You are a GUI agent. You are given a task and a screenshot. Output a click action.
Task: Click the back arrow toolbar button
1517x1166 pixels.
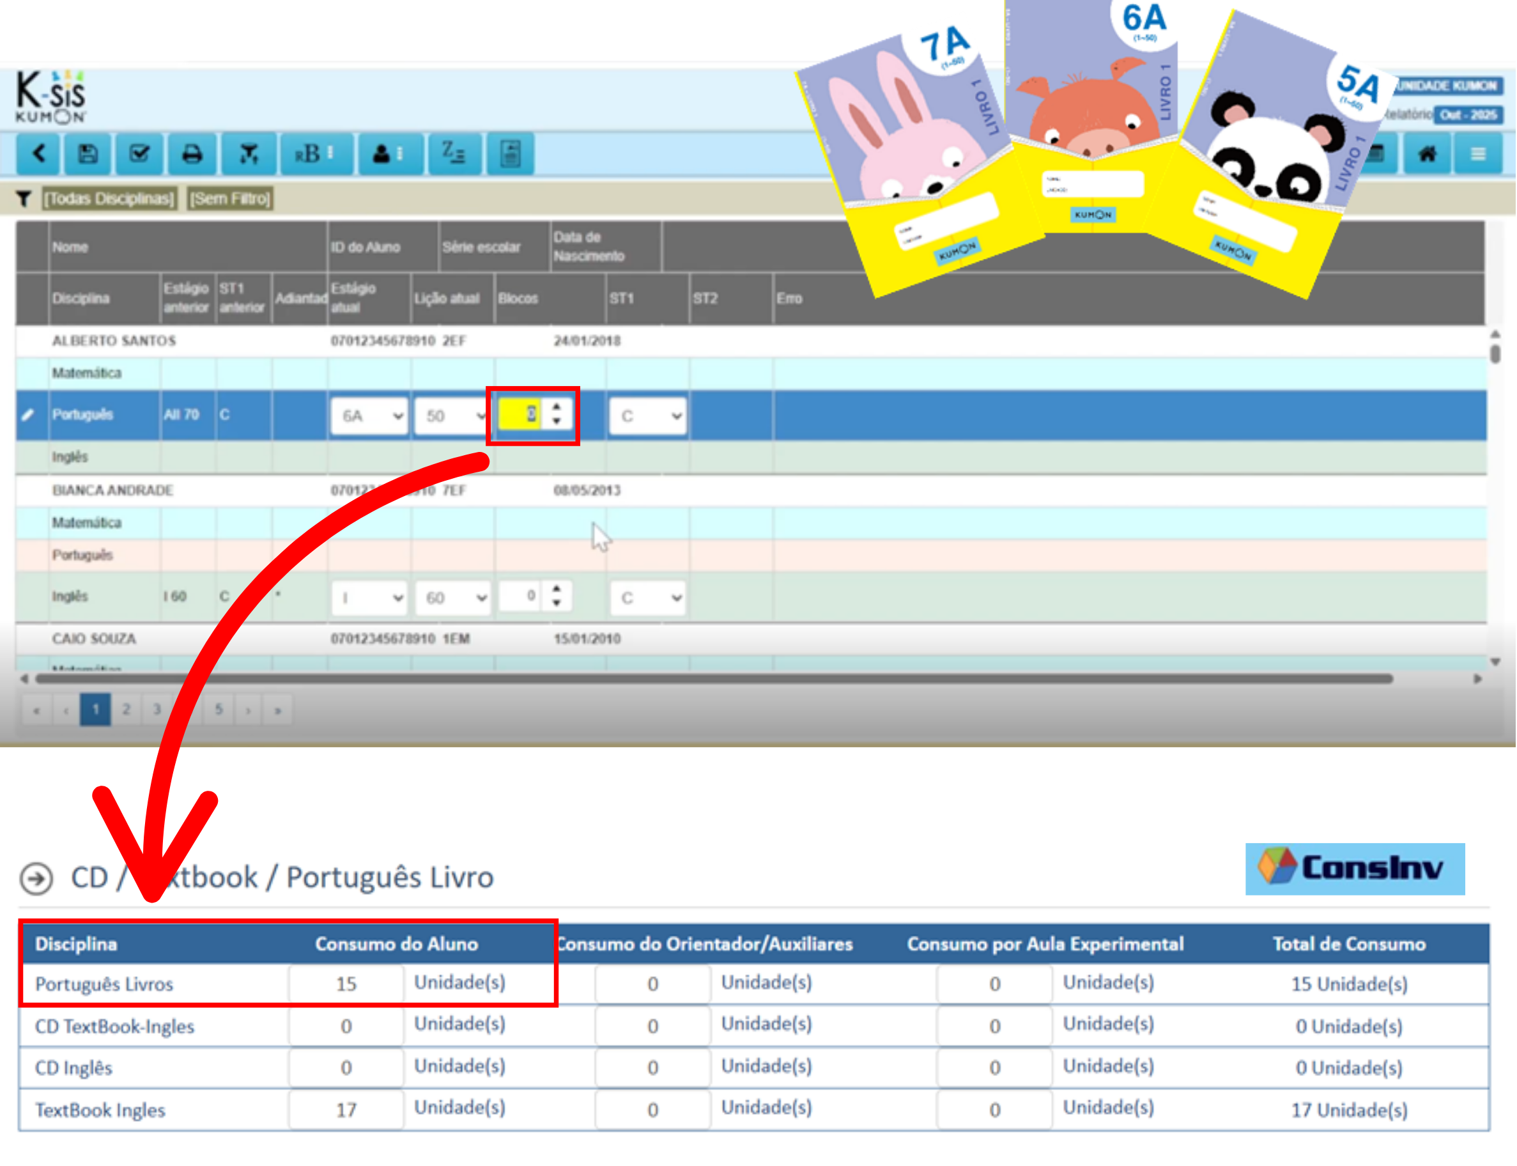tap(40, 153)
